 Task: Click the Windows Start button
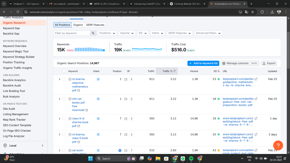(90, 158)
